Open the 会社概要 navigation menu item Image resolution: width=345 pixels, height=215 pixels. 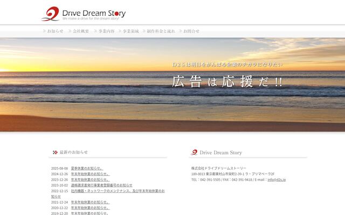[79, 31]
